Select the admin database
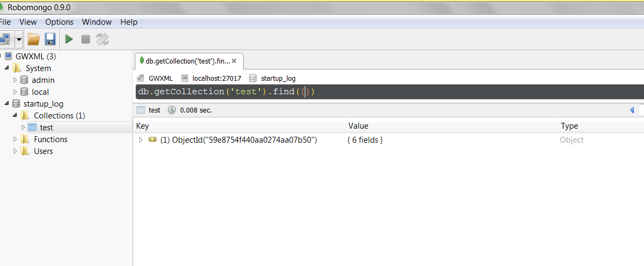Screen dimensions: 644x266 [43, 80]
